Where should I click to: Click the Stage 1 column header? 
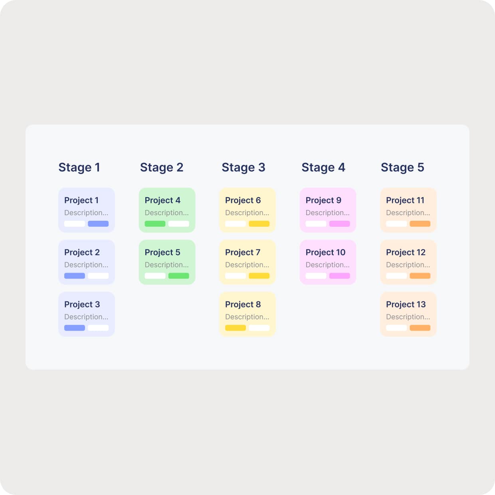(79, 167)
